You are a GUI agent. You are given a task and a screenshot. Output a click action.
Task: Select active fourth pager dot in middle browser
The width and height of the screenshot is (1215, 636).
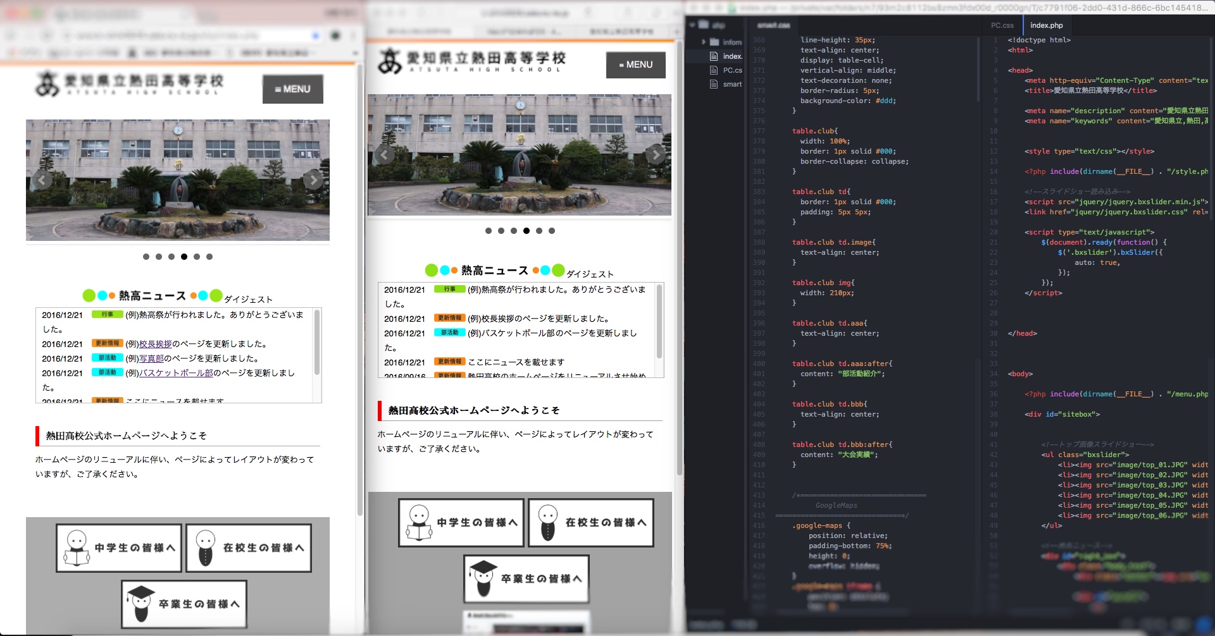point(526,231)
